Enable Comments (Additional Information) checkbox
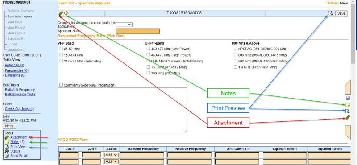This screenshot has height=165, width=357. [61, 85]
